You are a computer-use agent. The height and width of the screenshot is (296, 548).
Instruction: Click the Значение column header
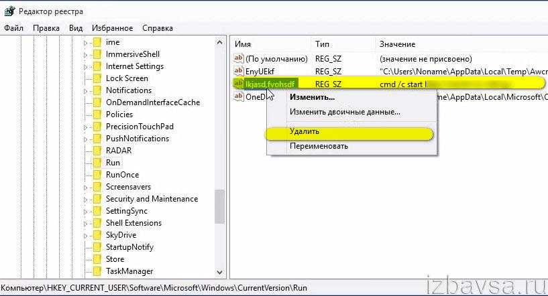click(x=397, y=44)
